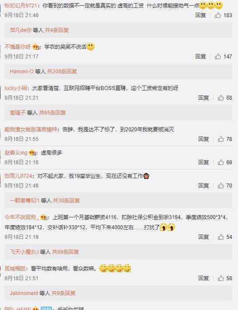Thumbs-up the 虚高很多 comment
Image resolution: width=238 pixels, height=310 pixels.
pyautogui.click(x=220, y=162)
